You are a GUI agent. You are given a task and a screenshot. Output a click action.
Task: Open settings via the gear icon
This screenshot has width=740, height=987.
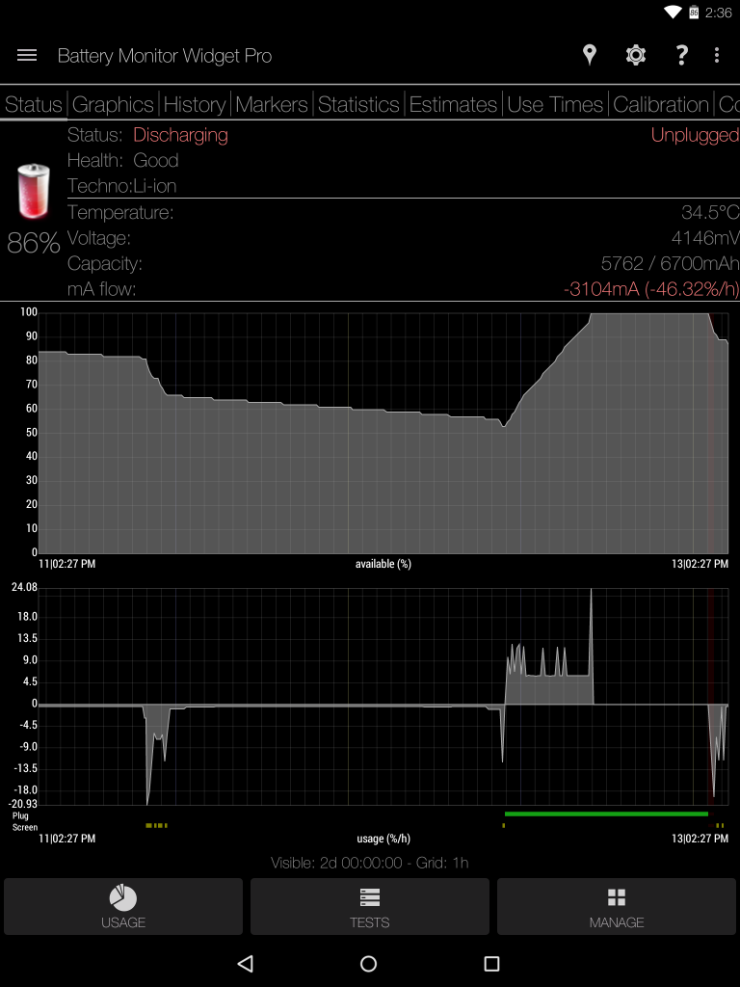(x=636, y=55)
